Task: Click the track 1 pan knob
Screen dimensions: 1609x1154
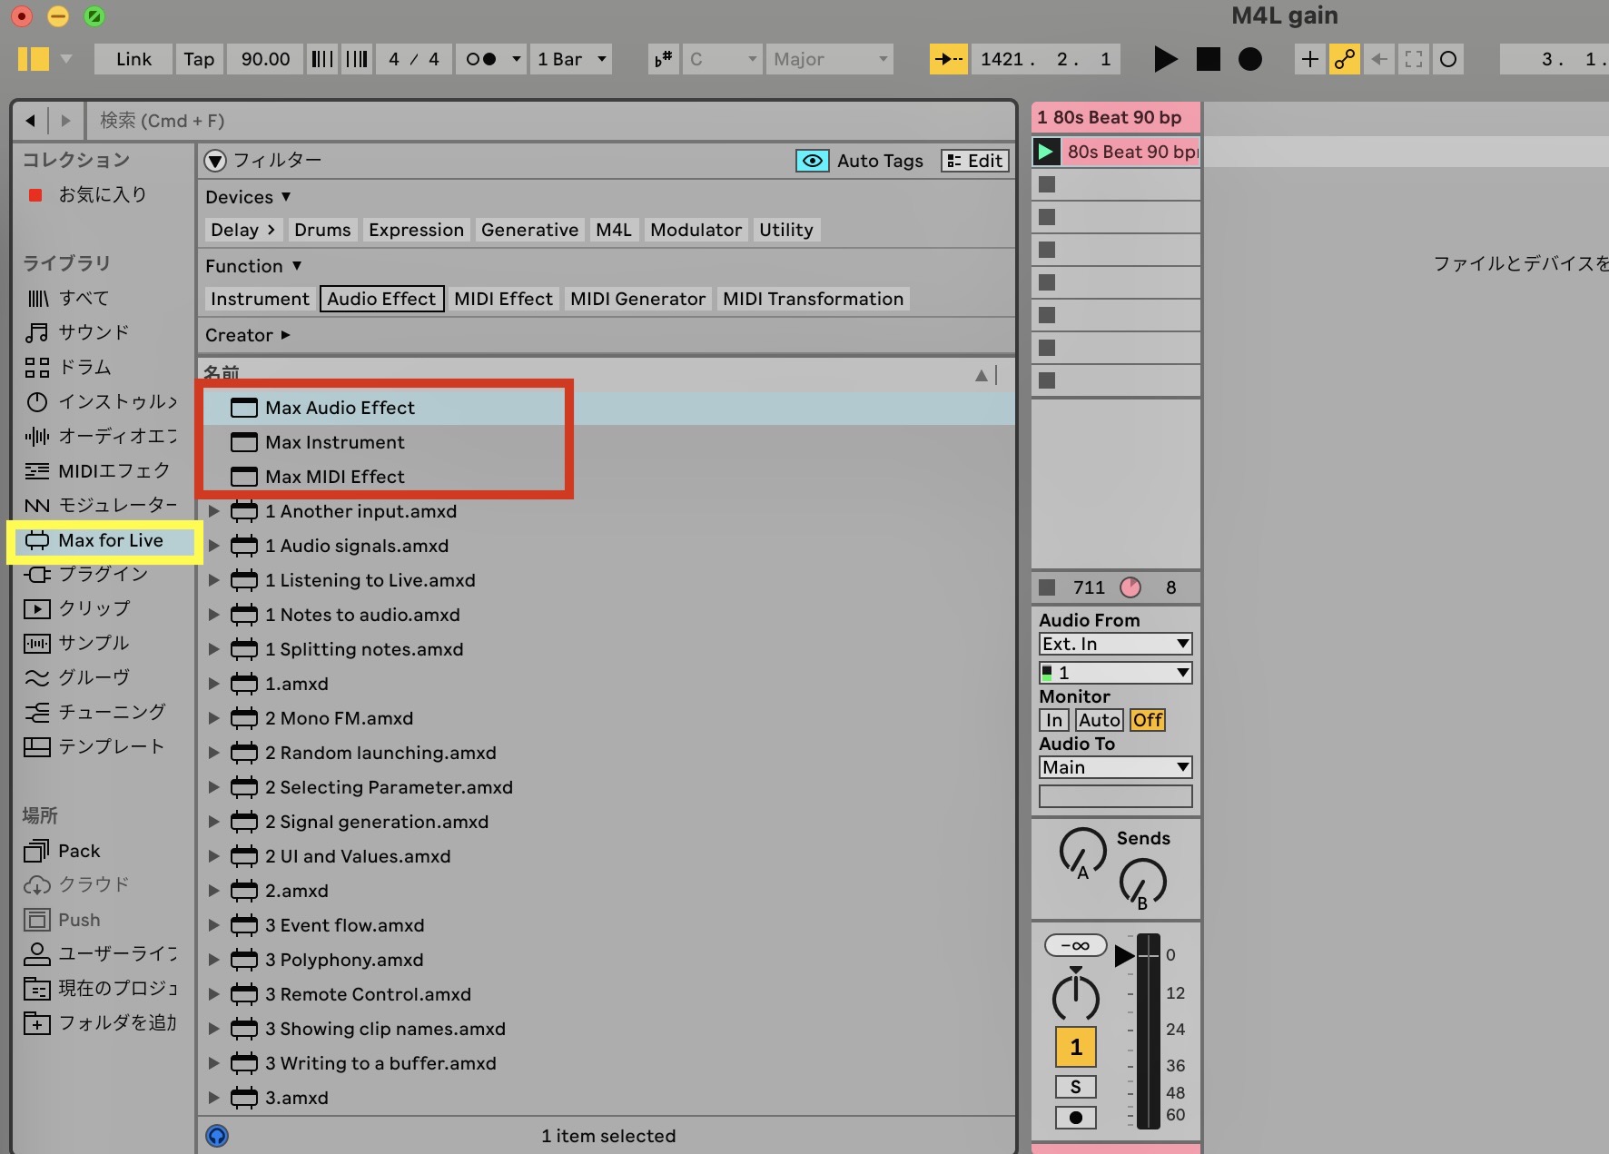Action: 1075,997
